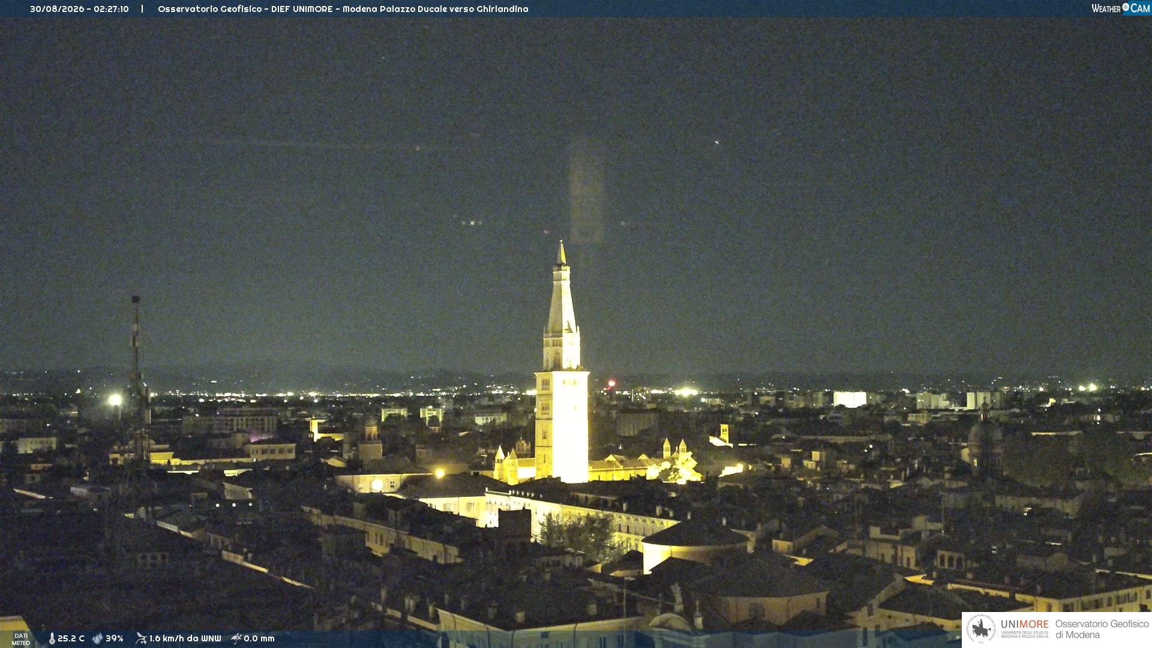Open the WeatherCam logo

click(x=1121, y=8)
